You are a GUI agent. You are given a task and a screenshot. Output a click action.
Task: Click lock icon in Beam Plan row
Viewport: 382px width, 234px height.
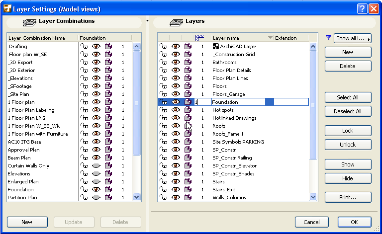(x=84, y=157)
